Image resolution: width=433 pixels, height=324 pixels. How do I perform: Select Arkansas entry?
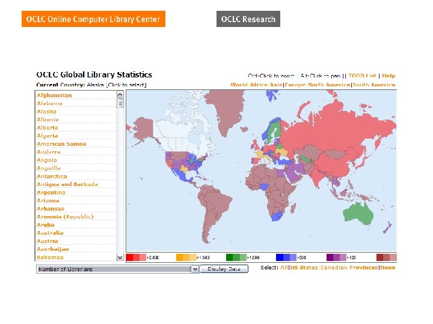(51, 209)
